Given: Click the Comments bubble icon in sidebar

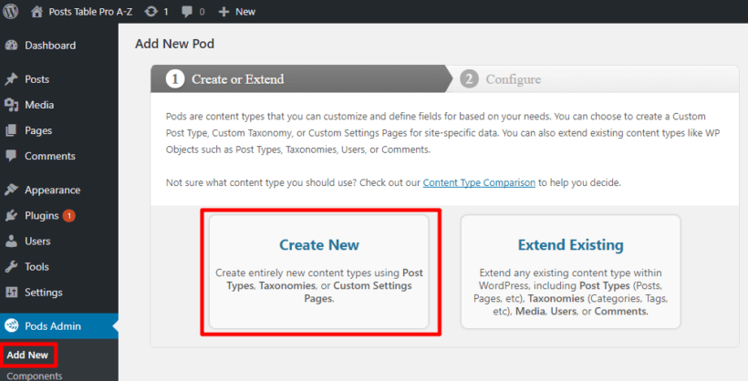Looking at the screenshot, I should 12,156.
